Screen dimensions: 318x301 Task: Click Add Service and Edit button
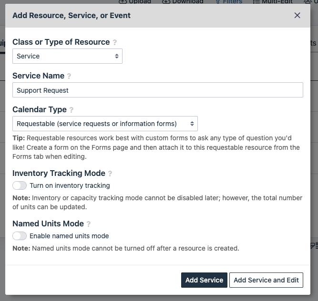tap(266, 280)
